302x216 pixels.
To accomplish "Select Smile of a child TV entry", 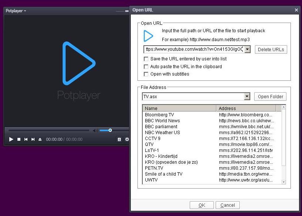I will pyautogui.click(x=163, y=174).
